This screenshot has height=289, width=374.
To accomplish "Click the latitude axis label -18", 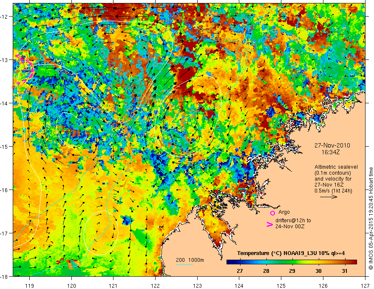I will 4,276.
